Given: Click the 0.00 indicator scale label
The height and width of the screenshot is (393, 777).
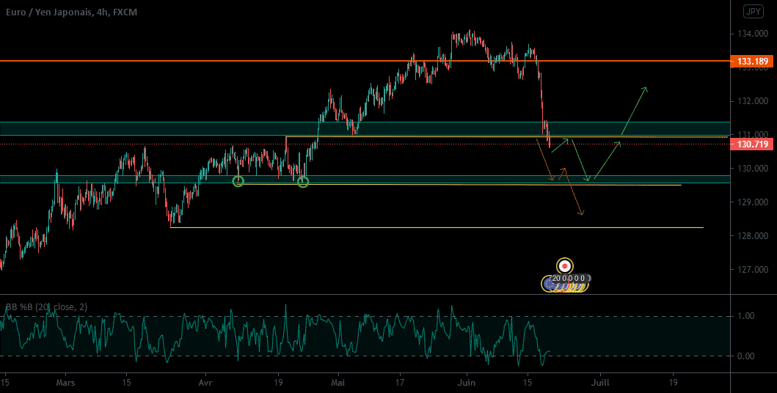Looking at the screenshot, I should point(746,356).
